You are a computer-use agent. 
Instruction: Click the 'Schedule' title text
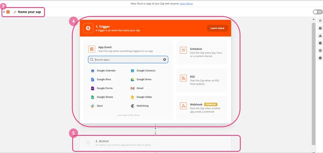point(196,49)
